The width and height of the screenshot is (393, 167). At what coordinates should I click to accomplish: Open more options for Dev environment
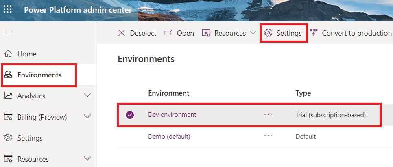click(x=268, y=115)
